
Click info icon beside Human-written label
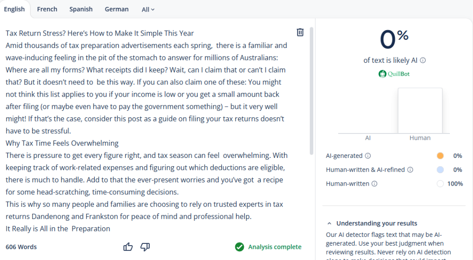[x=374, y=184]
